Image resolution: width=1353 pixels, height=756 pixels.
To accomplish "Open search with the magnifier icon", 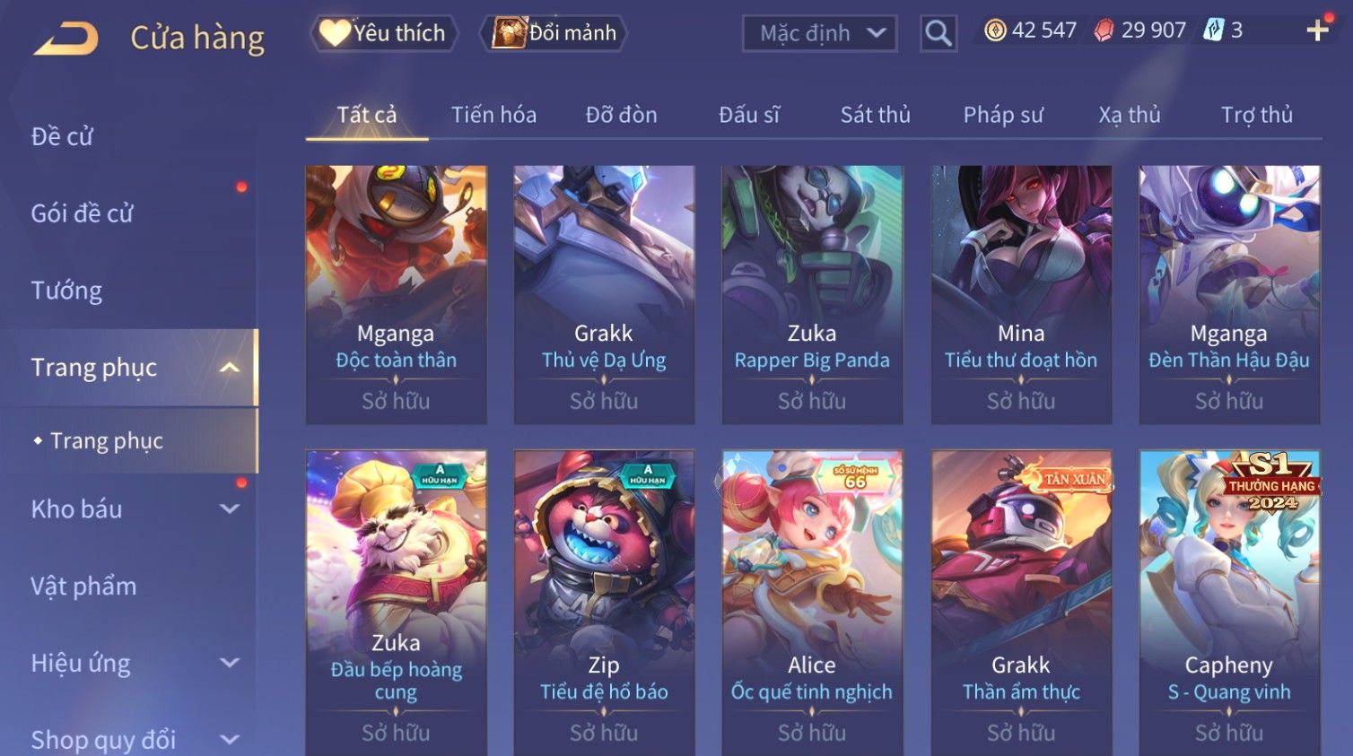I will [938, 33].
